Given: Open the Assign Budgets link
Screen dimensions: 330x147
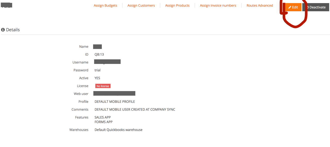Looking at the screenshot, I should 105,5.
